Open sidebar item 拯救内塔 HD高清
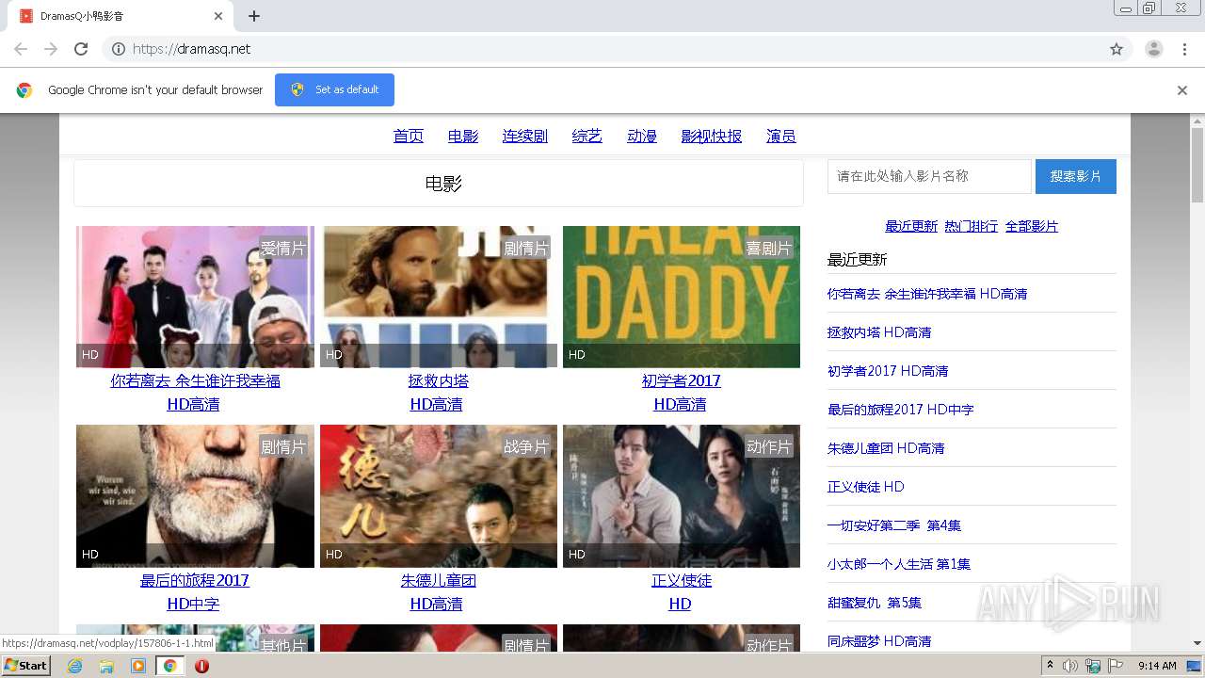 click(879, 332)
